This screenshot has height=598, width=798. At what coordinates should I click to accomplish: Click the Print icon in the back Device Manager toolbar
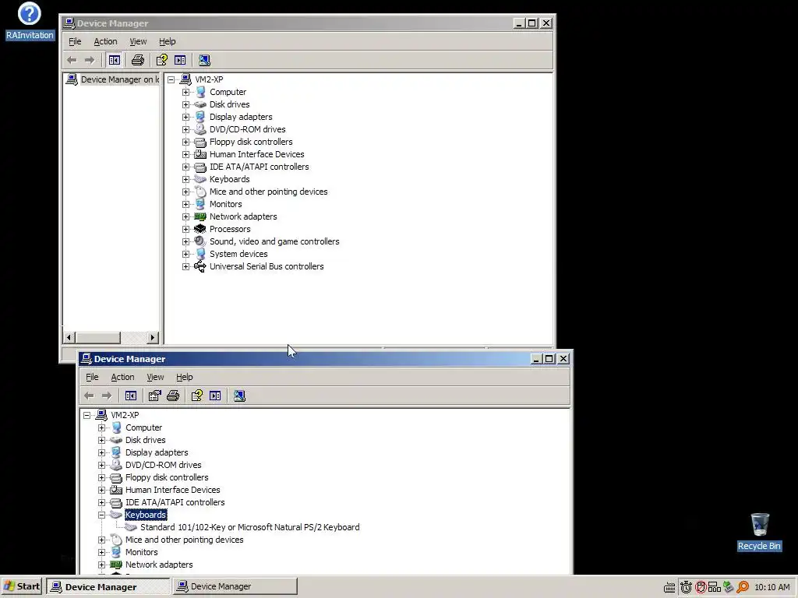tap(138, 60)
